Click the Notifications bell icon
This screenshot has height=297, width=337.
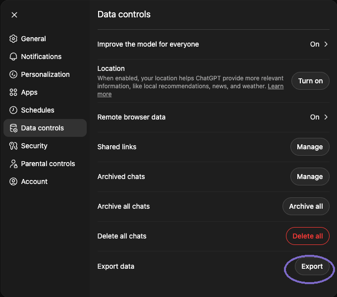13,57
